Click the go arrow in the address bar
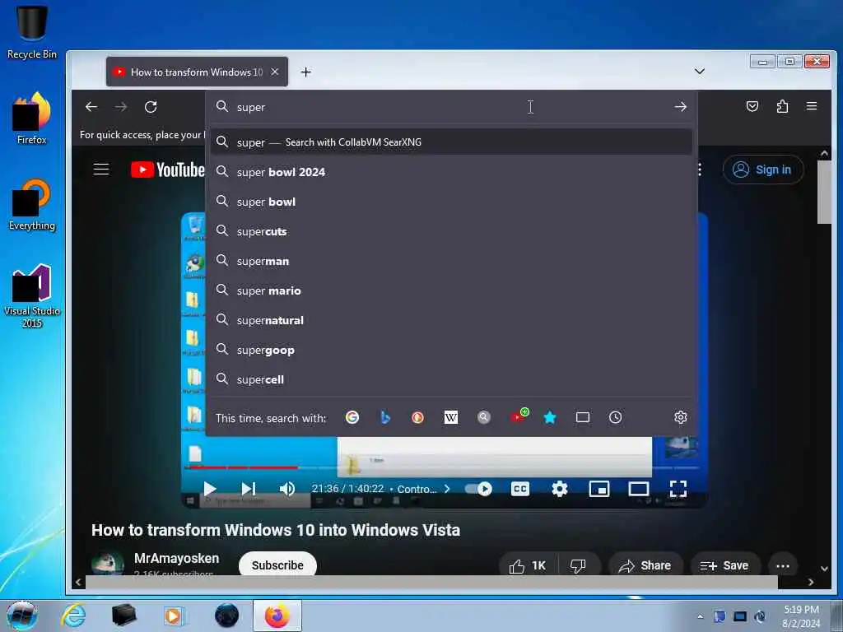The height and width of the screenshot is (632, 843). [x=681, y=107]
